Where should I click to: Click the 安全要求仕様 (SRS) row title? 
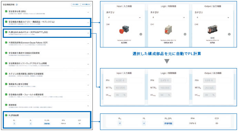(x=17, y=11)
